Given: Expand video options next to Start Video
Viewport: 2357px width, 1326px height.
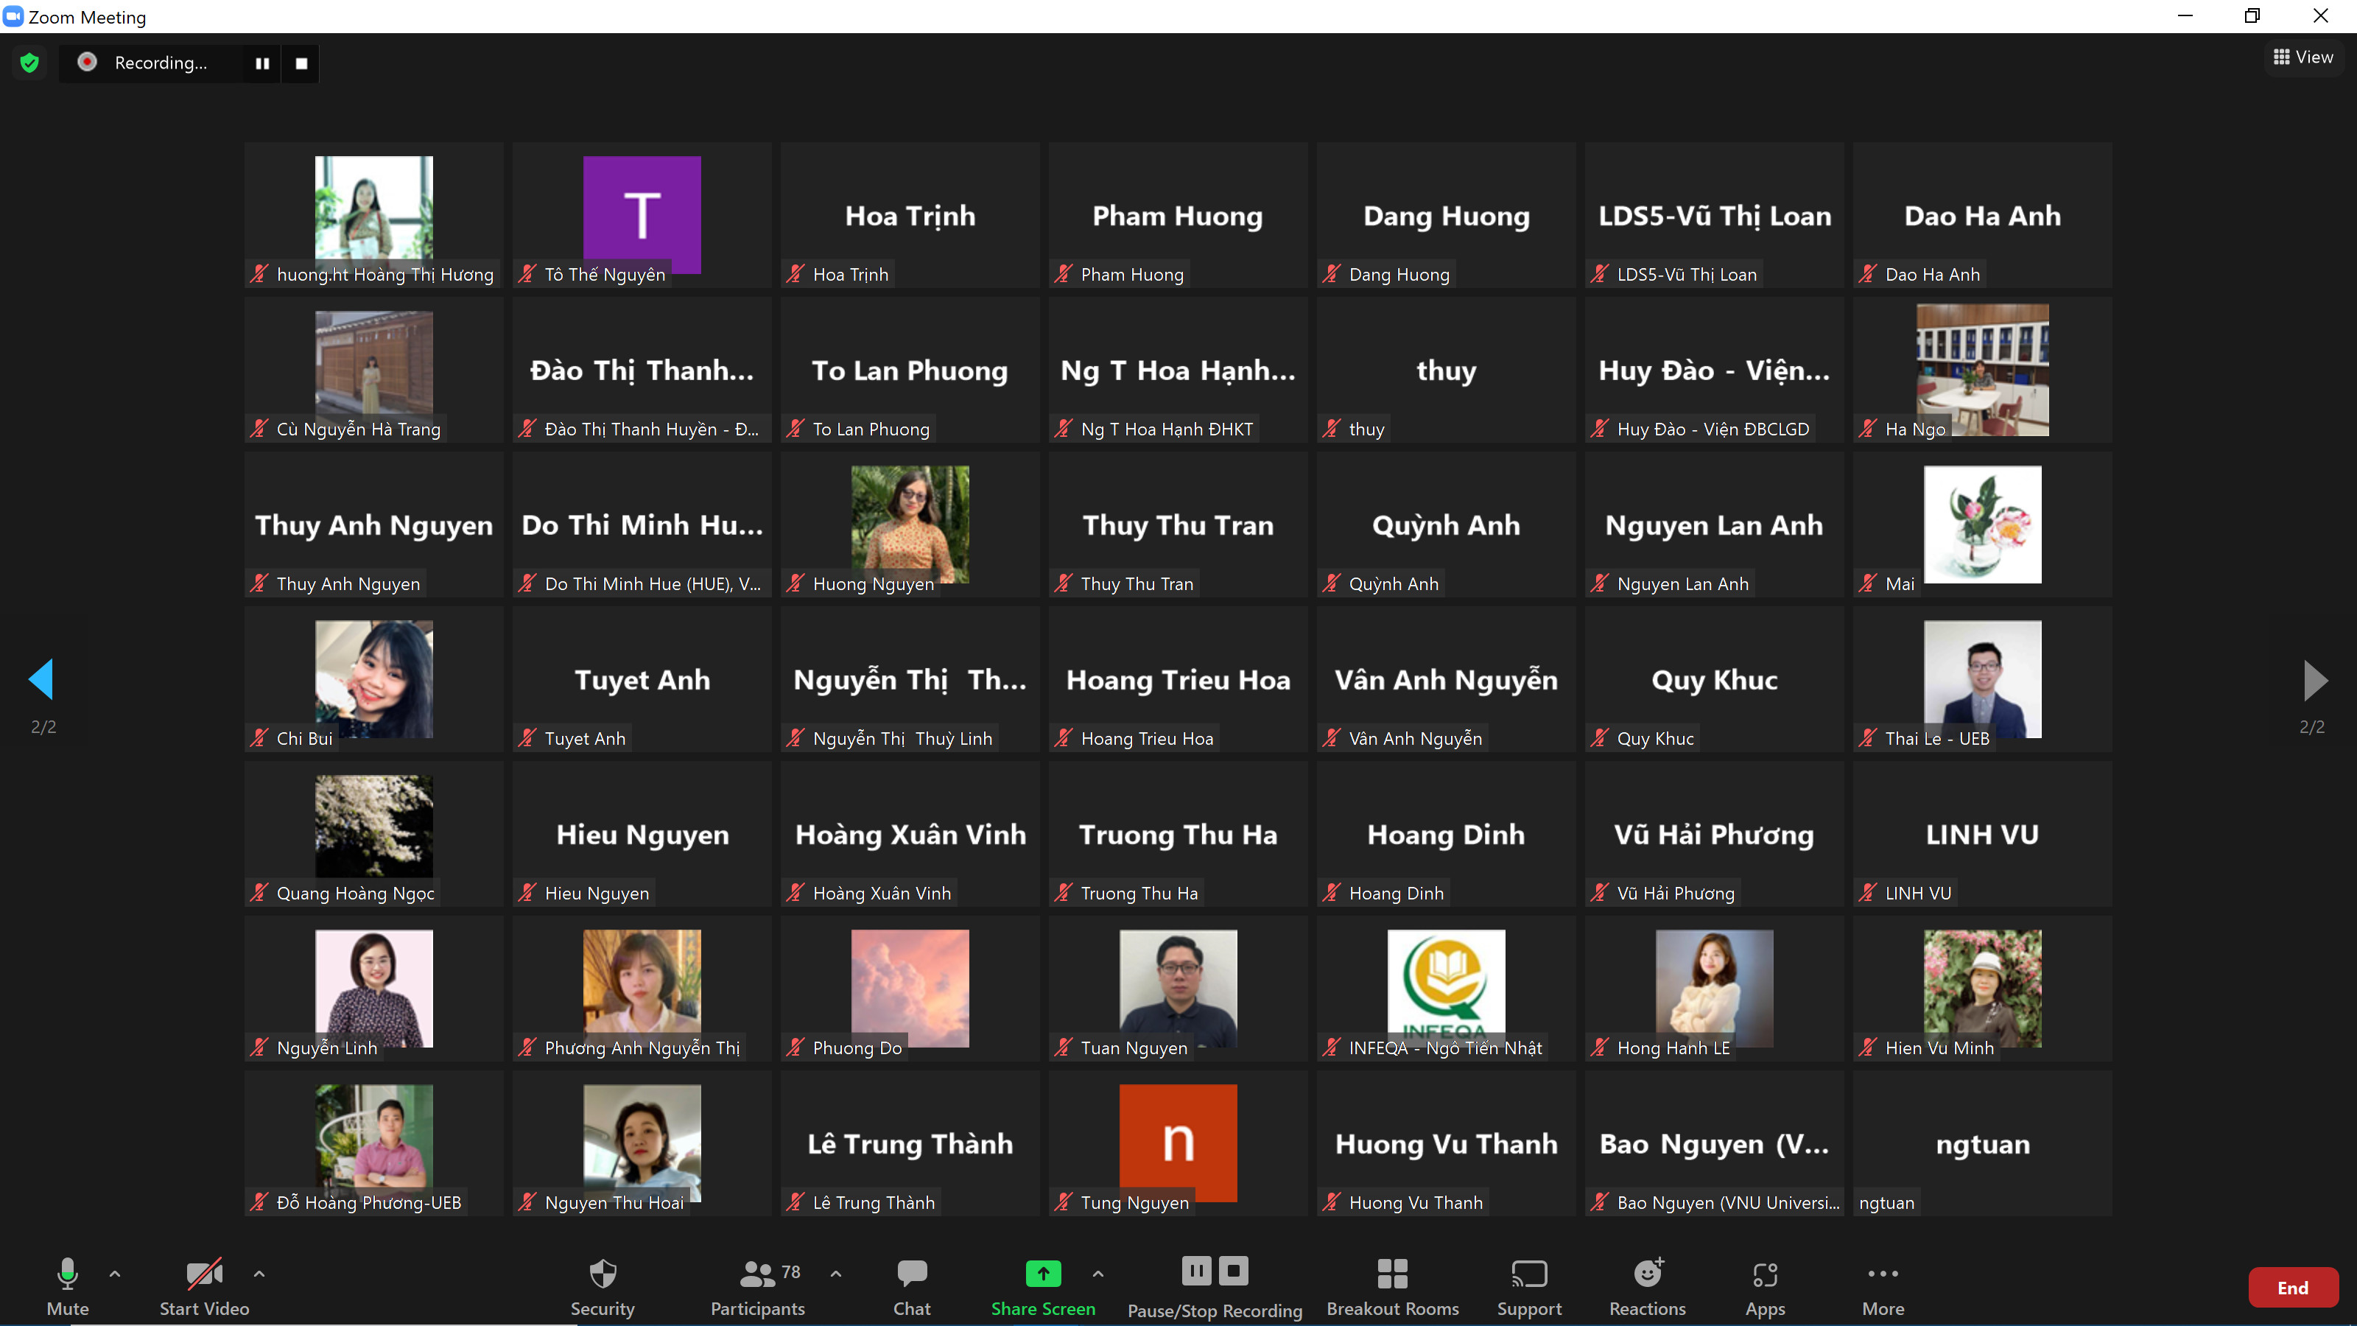Looking at the screenshot, I should 259,1273.
